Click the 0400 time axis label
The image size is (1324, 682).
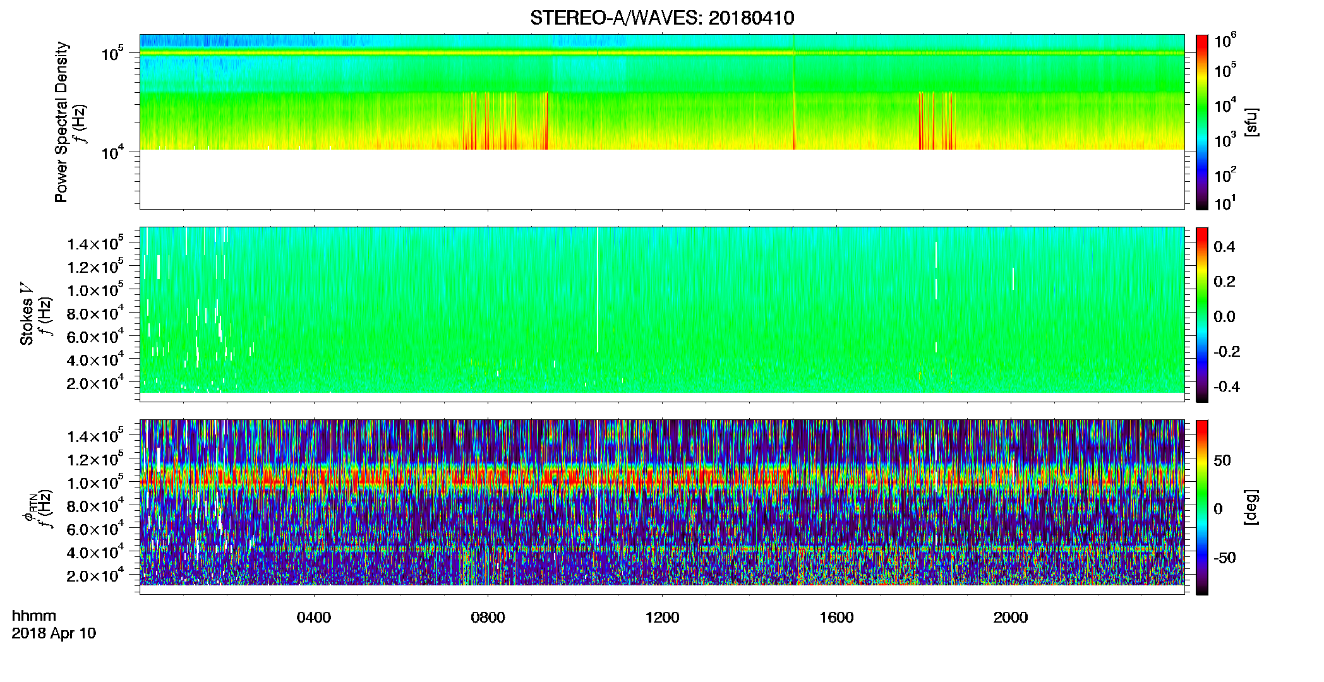tap(314, 618)
